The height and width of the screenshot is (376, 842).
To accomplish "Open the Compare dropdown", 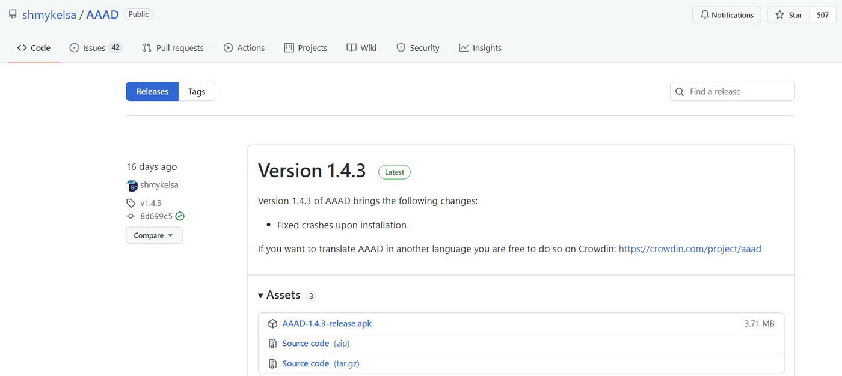I will [x=154, y=235].
